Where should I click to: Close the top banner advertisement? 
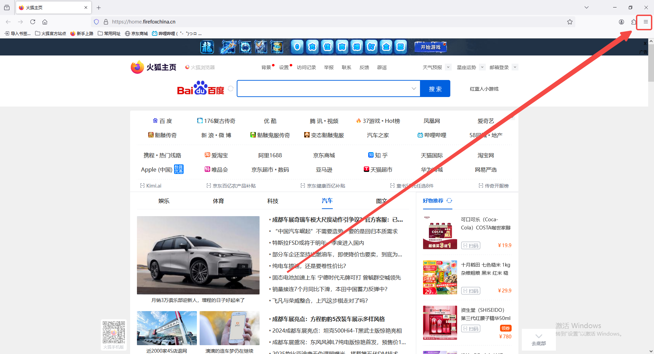pyautogui.click(x=645, y=43)
